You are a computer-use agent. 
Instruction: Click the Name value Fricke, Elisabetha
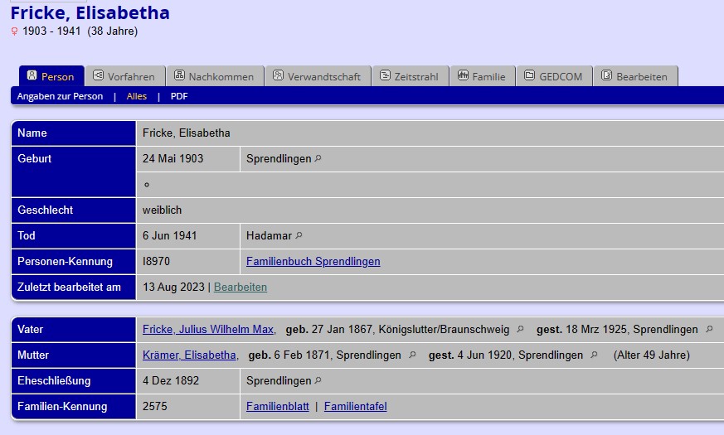coord(186,133)
